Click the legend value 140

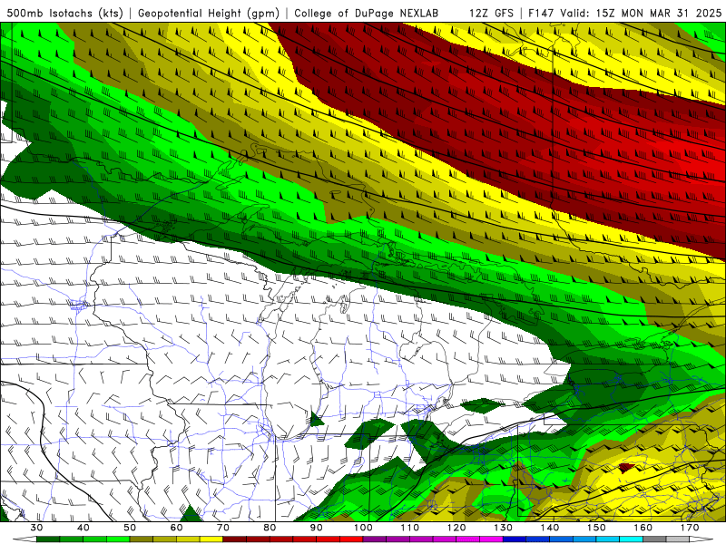tap(550, 528)
